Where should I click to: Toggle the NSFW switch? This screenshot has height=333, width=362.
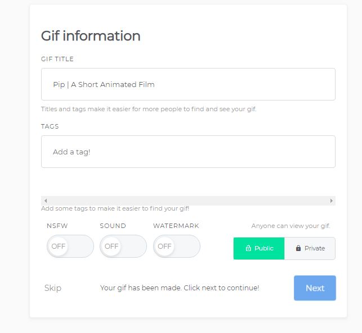(x=70, y=246)
